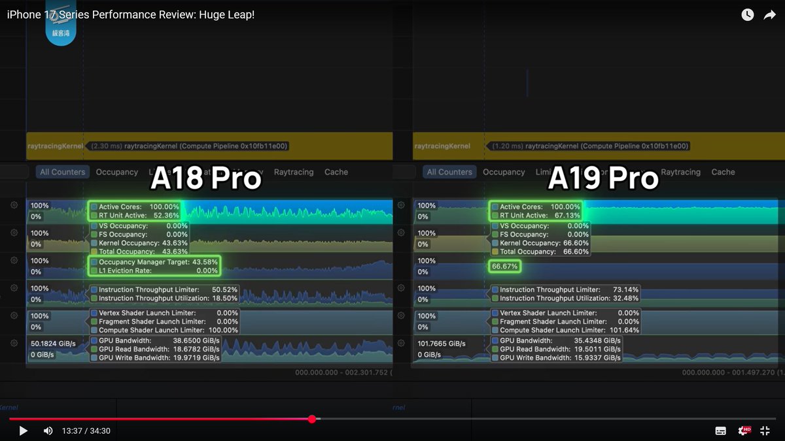Select 'Occupancy' tab in A18 Pro panel
The height and width of the screenshot is (441, 785).
(116, 172)
